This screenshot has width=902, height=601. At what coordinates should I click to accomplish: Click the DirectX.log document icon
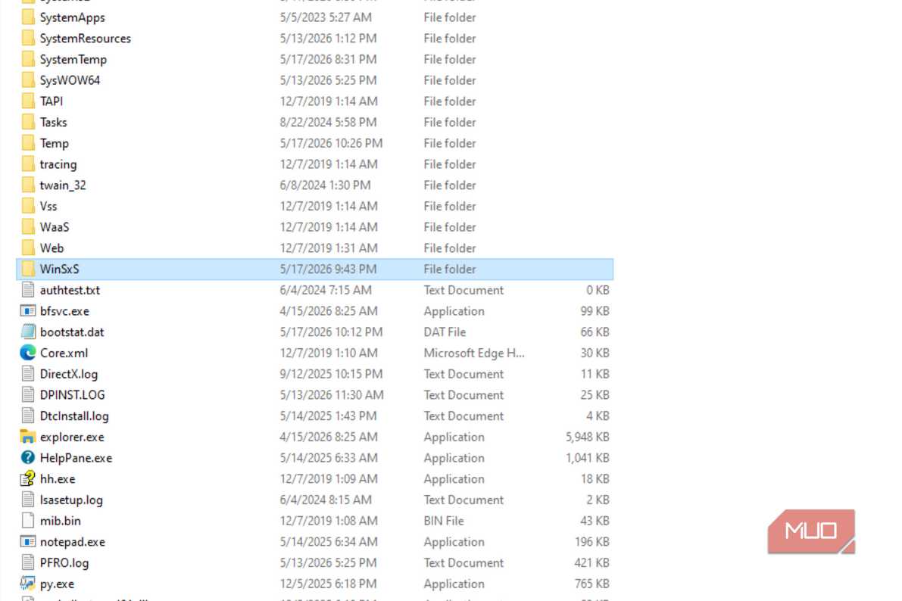(x=27, y=374)
